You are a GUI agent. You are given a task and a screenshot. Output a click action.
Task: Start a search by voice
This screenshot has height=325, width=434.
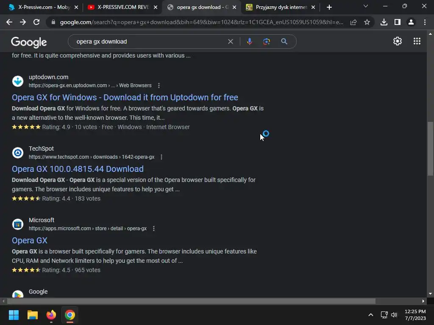249,41
